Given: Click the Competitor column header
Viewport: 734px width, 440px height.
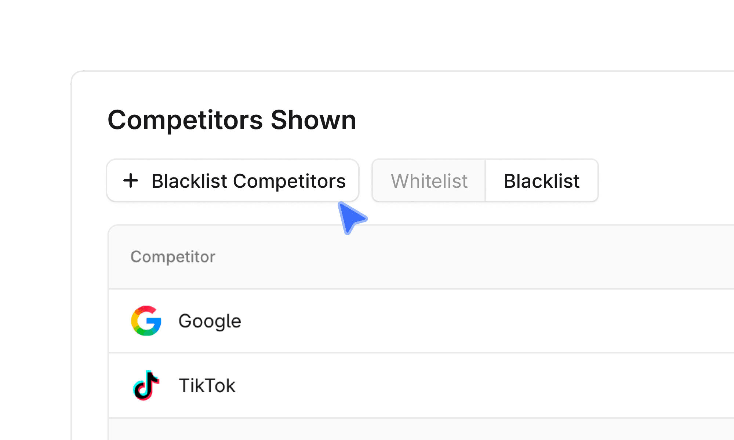Looking at the screenshot, I should pyautogui.click(x=172, y=257).
